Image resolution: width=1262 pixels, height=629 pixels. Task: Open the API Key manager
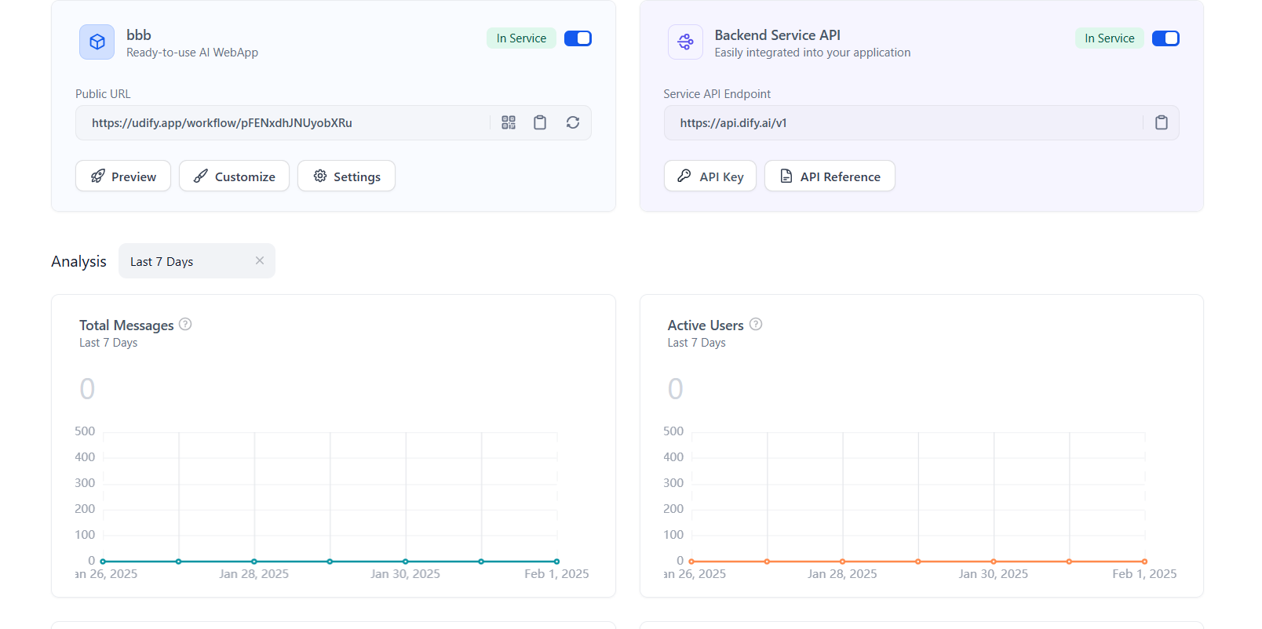[709, 176]
